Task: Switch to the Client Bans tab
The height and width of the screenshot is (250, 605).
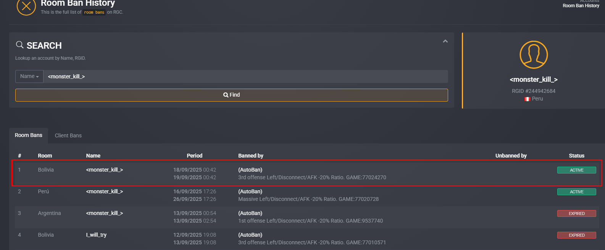Action: (68, 135)
